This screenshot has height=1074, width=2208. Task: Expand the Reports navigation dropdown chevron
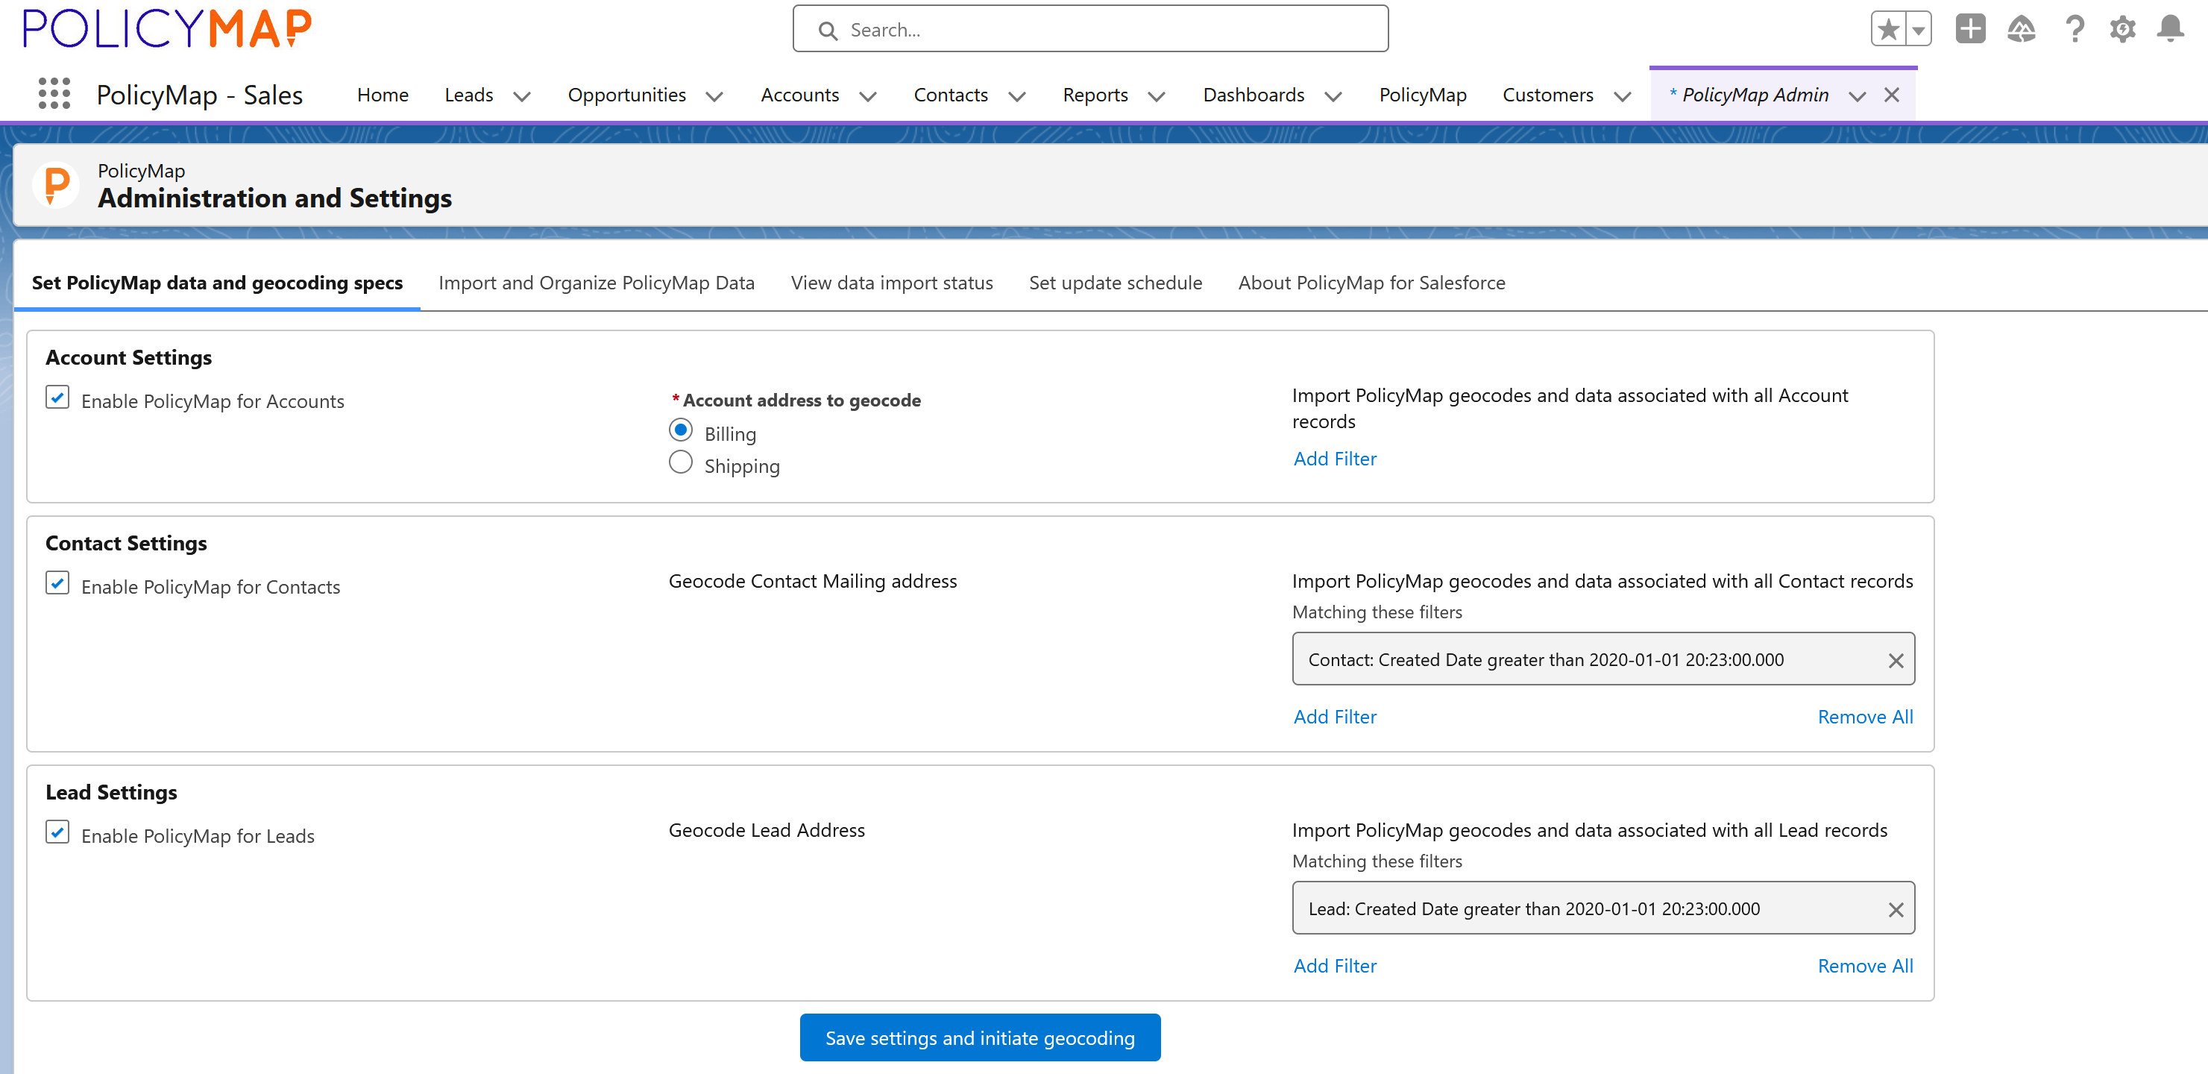(x=1157, y=96)
